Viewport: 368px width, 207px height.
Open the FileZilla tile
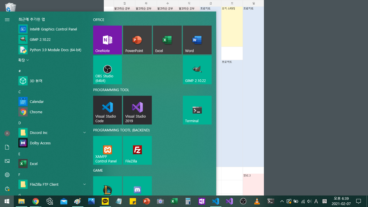(137, 150)
